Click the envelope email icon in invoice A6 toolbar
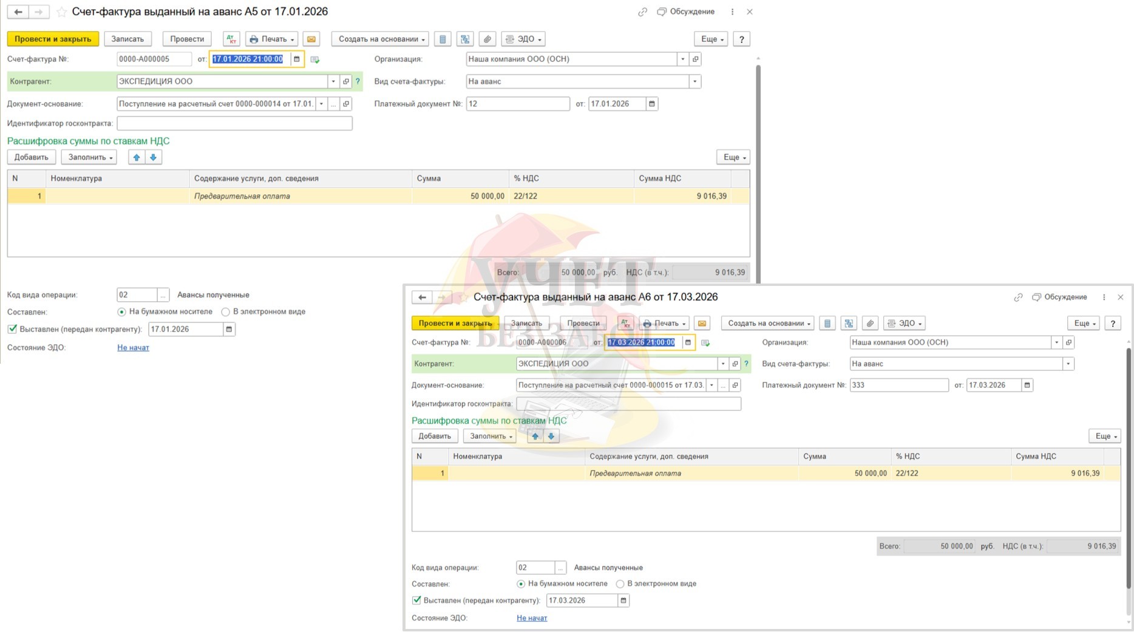 point(702,324)
